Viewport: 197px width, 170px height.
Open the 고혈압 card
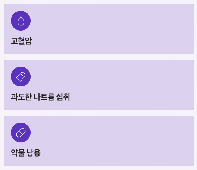pos(99,29)
